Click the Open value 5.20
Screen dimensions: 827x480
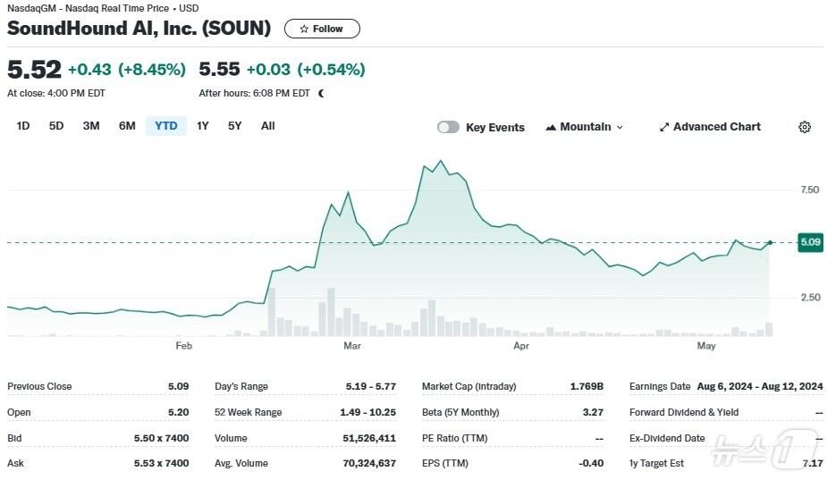click(x=178, y=412)
